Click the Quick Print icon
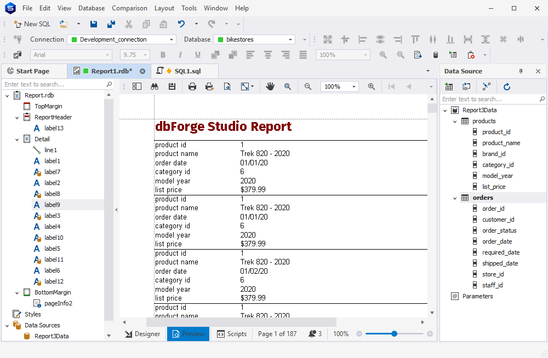The height and width of the screenshot is (358, 548). (x=209, y=86)
